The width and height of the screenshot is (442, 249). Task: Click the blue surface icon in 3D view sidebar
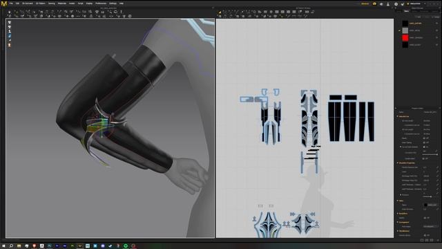pos(10,36)
